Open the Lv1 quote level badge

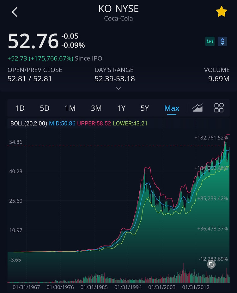coord(210,41)
